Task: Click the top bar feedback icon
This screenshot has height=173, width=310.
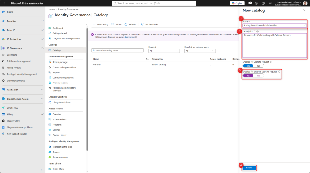Action: point(270,3)
